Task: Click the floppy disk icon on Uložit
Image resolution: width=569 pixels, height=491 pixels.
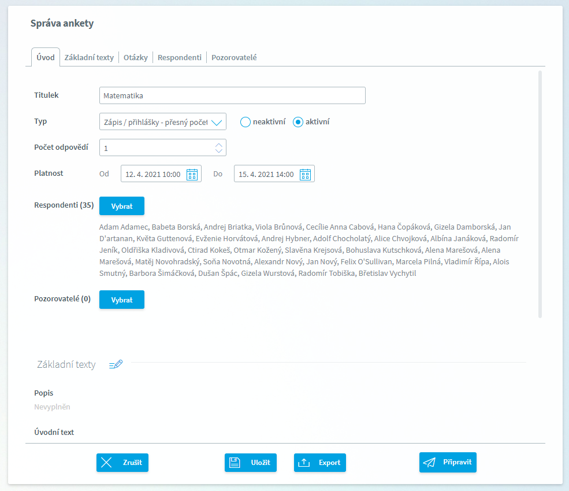Action: click(x=235, y=462)
